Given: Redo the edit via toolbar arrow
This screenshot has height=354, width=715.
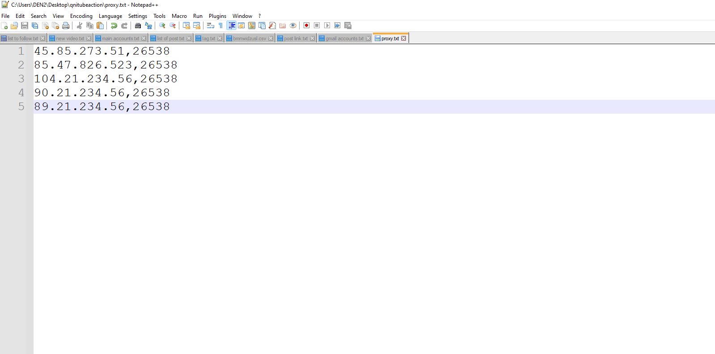Looking at the screenshot, I should click(x=124, y=26).
